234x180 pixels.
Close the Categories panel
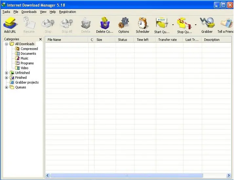pyautogui.click(x=40, y=39)
